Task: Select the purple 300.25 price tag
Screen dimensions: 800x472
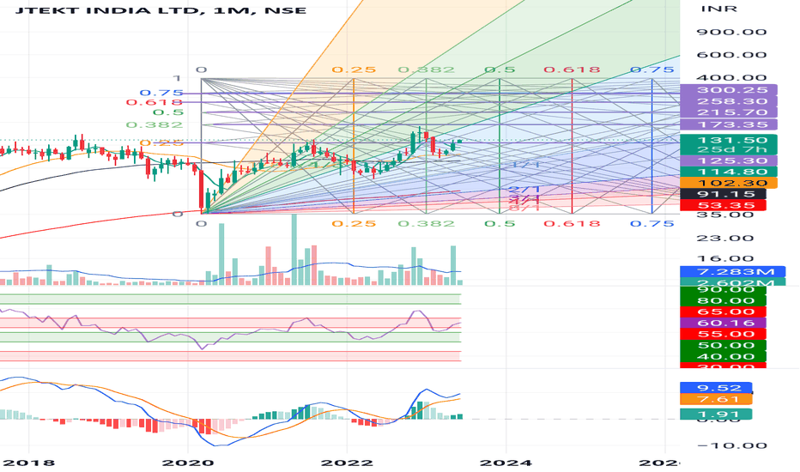Action: pos(729,90)
